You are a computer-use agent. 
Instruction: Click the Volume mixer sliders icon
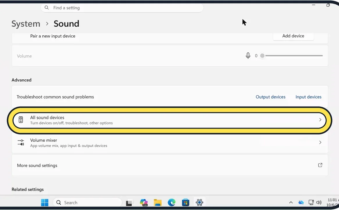(x=21, y=143)
